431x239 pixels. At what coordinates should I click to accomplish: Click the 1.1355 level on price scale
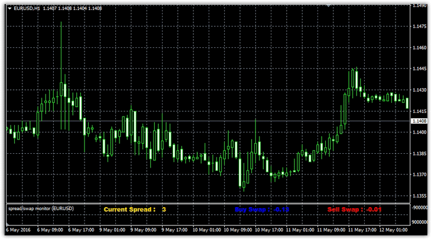(418, 196)
